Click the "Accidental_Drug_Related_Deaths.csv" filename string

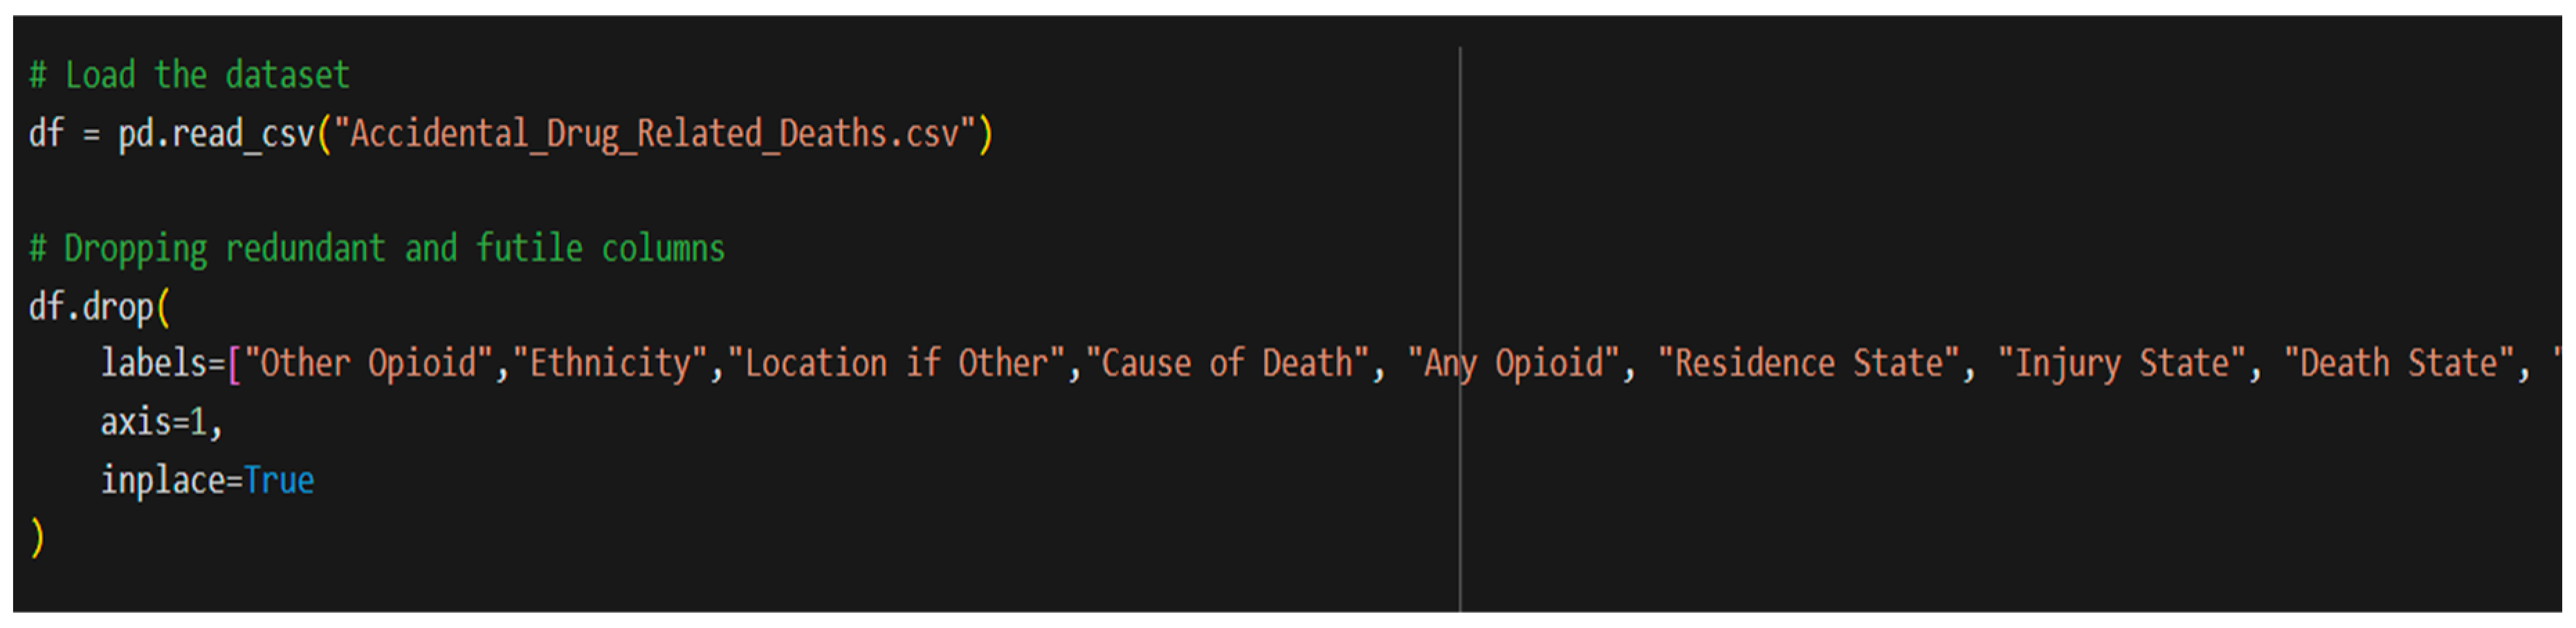pyautogui.click(x=654, y=134)
